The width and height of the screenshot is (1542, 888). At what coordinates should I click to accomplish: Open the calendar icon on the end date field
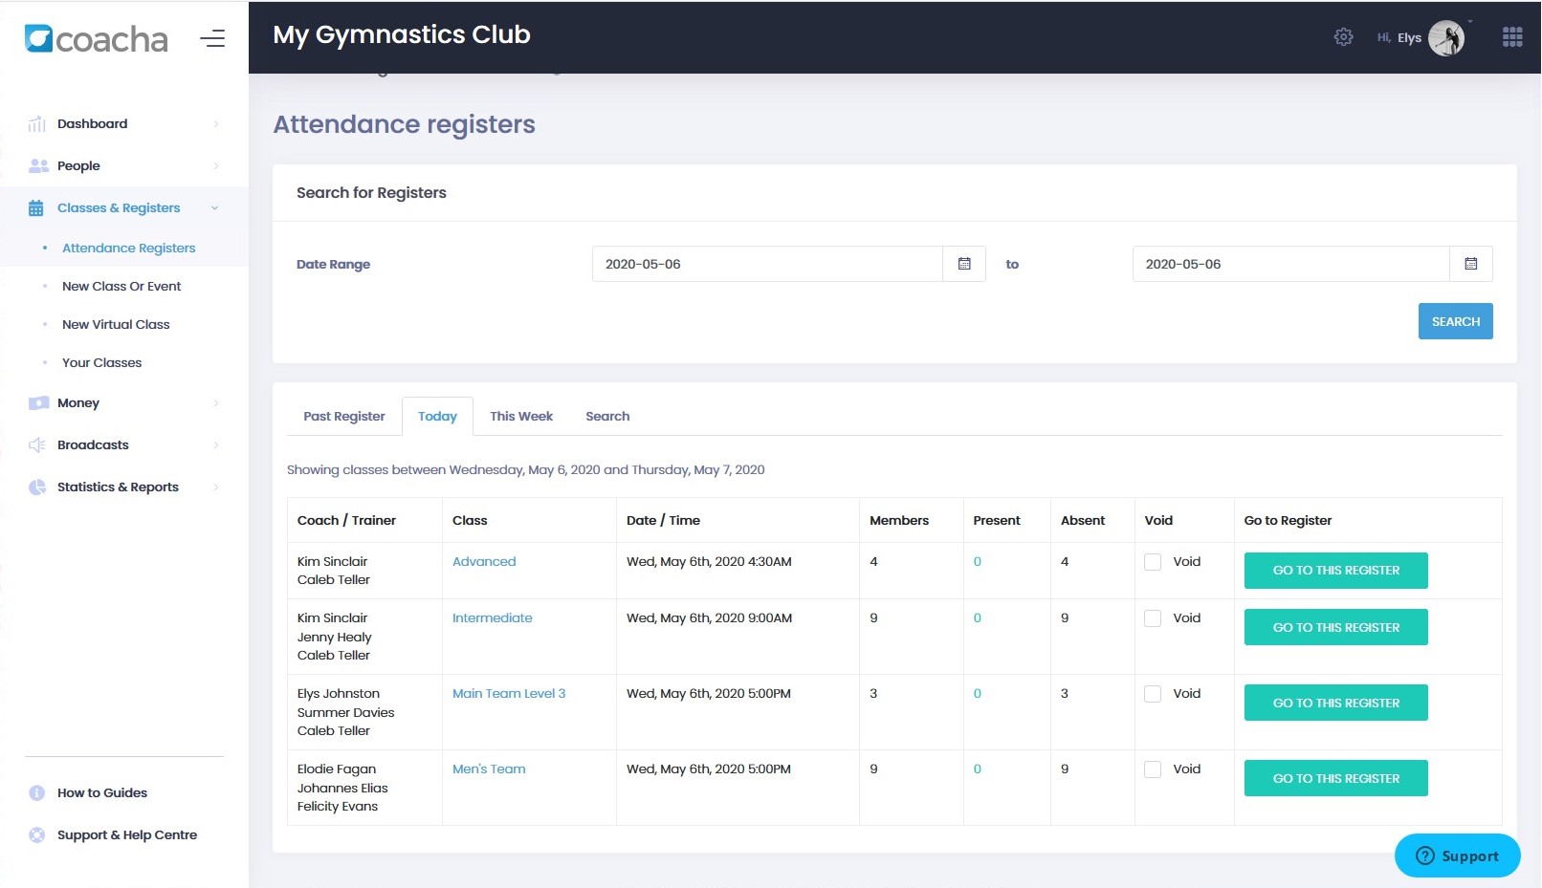(x=1471, y=263)
